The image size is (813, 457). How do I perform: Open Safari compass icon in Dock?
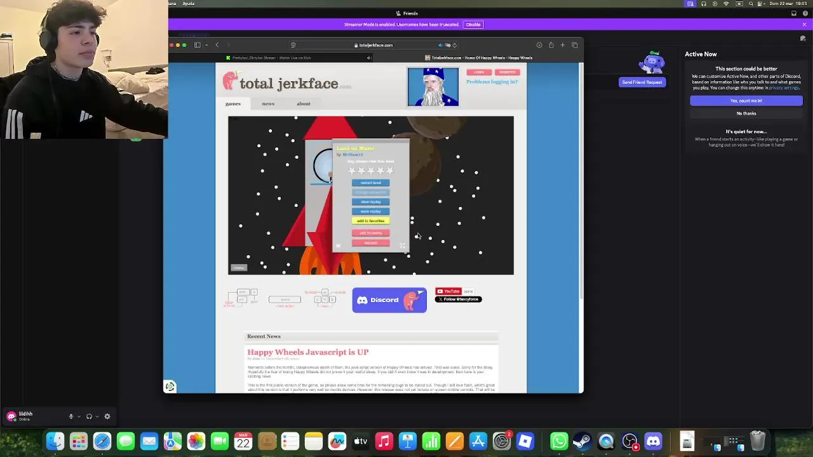[x=102, y=441]
